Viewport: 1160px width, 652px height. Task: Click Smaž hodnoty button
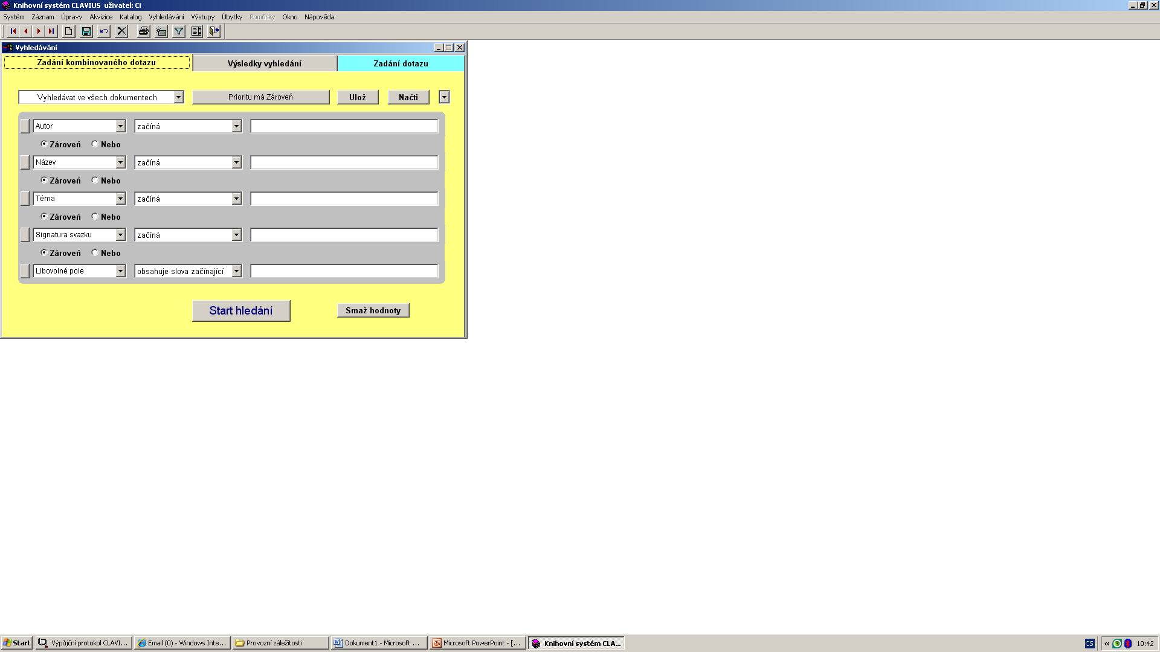(373, 310)
